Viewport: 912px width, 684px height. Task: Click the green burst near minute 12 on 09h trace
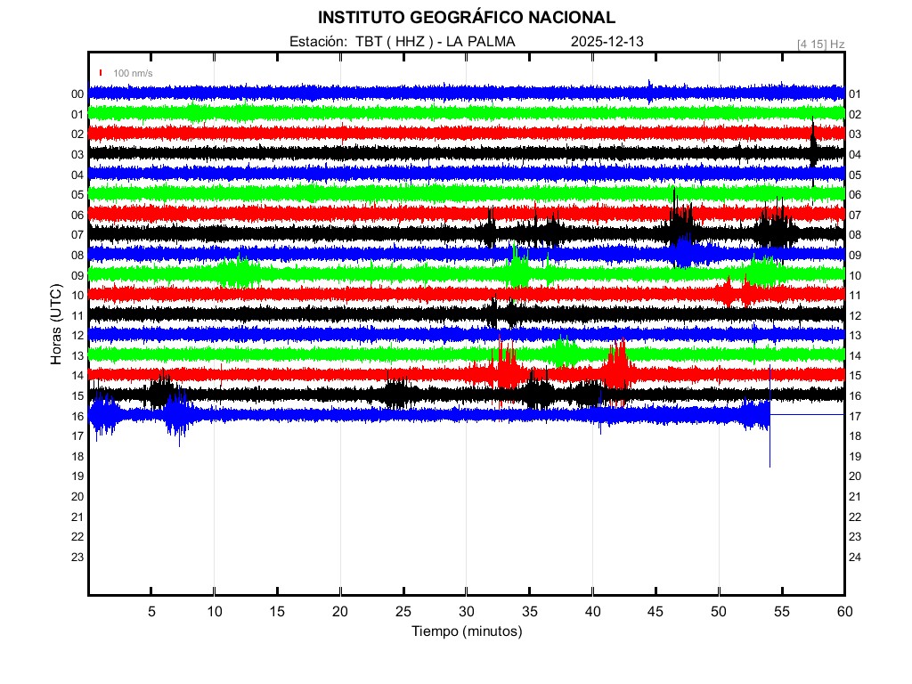coord(236,273)
